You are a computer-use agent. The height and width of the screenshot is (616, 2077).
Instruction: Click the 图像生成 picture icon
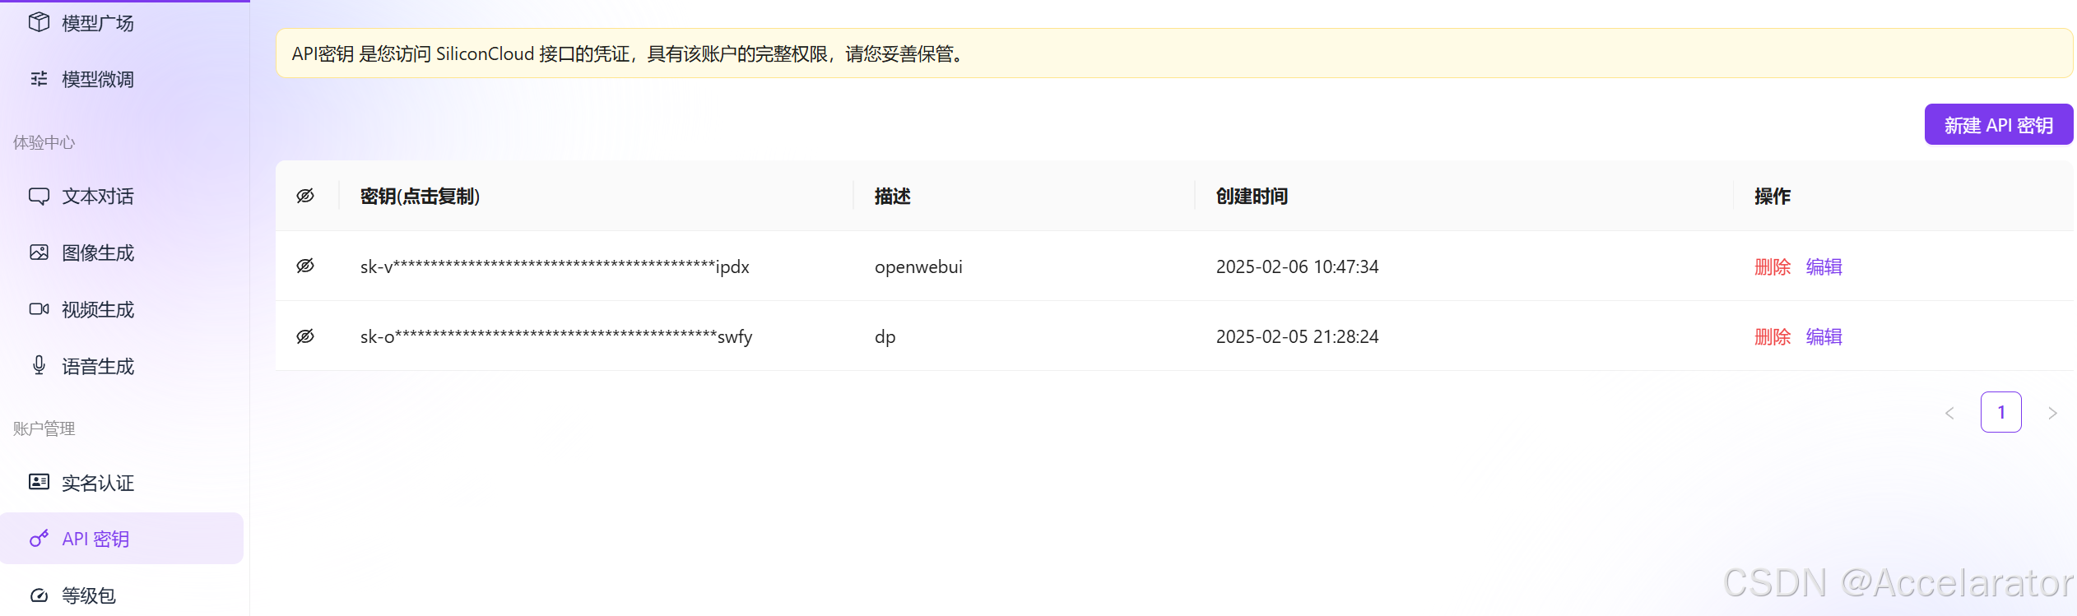(x=39, y=252)
